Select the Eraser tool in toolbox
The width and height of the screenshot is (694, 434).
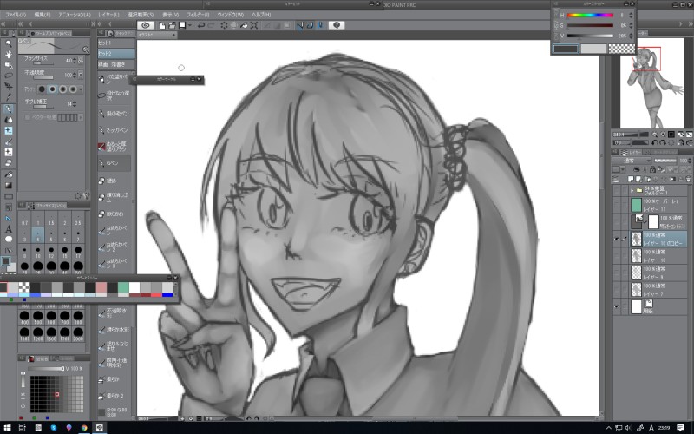pos(9,163)
